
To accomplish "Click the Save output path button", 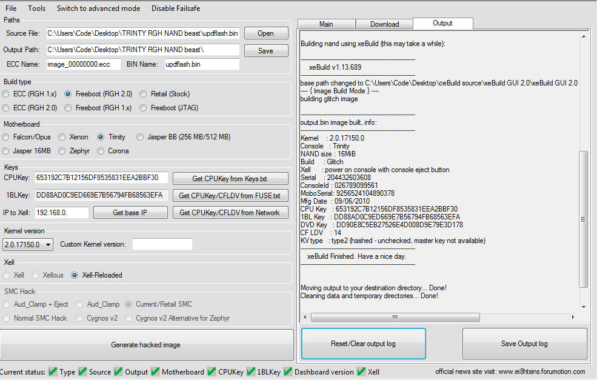I will click(x=265, y=51).
